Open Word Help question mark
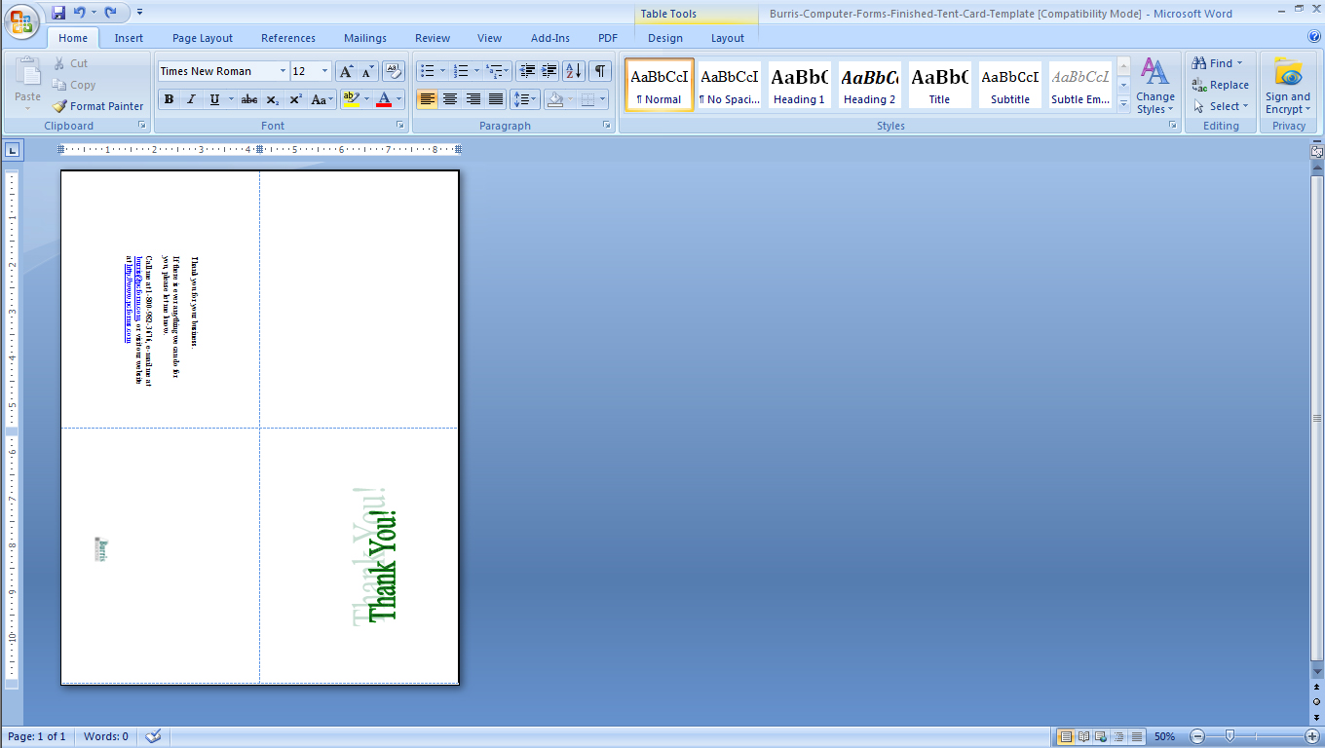Screen dimensions: 1325x748 [x=1314, y=36]
